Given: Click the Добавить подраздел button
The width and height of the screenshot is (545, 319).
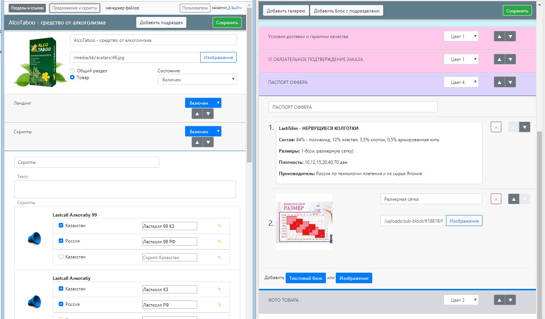Looking at the screenshot, I should [x=161, y=23].
